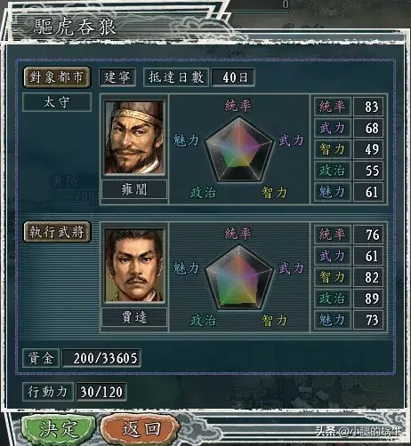Click 雍闓's 統率 value 83
Screen dimensions: 411x446
click(x=368, y=107)
